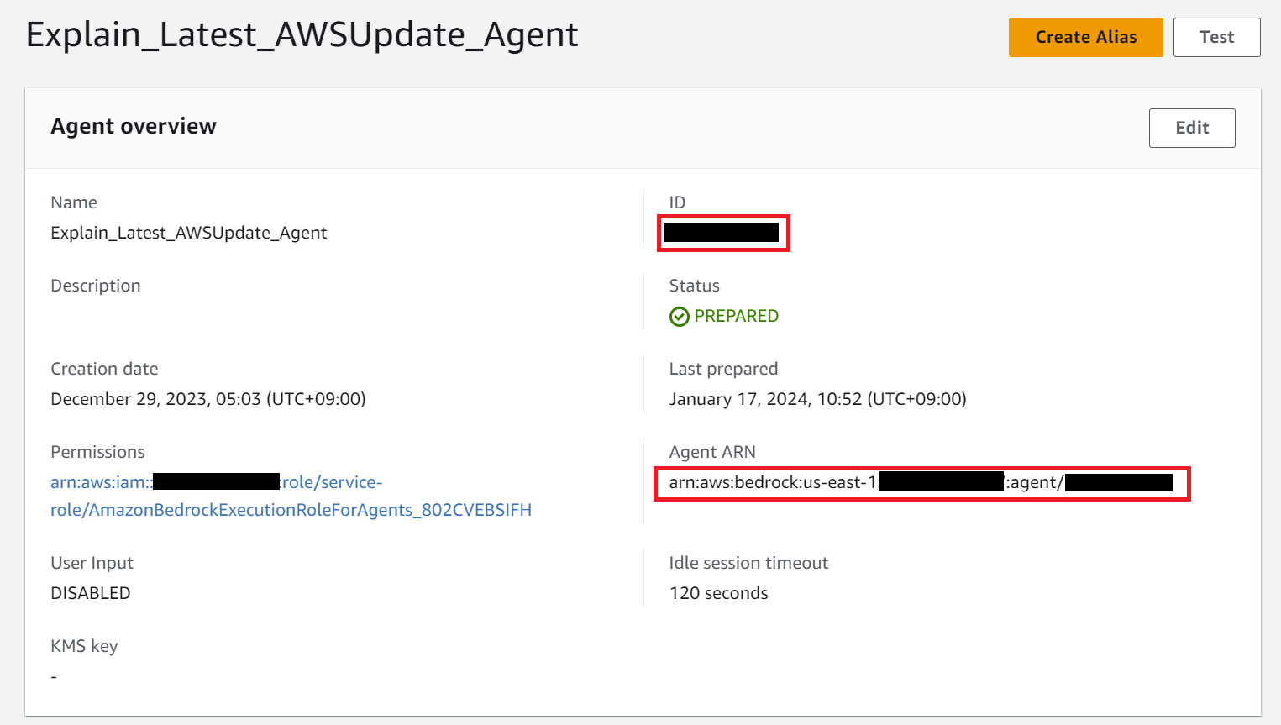Image resolution: width=1281 pixels, height=725 pixels.
Task: Click the green PREPARED status checkmark icon
Action: click(678, 316)
